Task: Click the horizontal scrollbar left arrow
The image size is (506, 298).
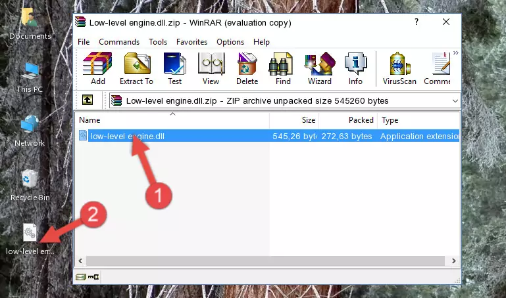Action: click(81, 261)
